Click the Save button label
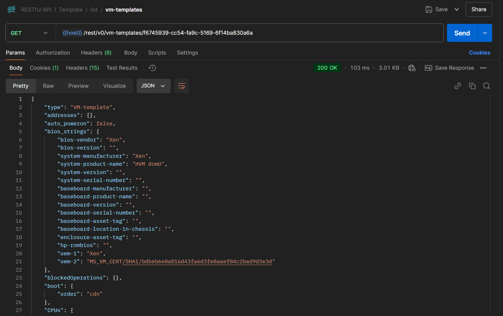503x316 pixels. tap(442, 9)
